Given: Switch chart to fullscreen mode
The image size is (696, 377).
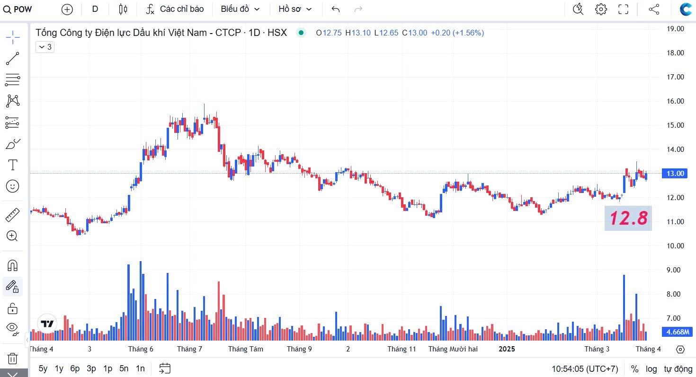Looking at the screenshot, I should tap(624, 9).
